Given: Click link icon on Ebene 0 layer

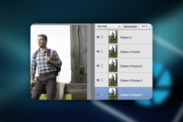Looking at the screenshot, I should pos(102,37).
